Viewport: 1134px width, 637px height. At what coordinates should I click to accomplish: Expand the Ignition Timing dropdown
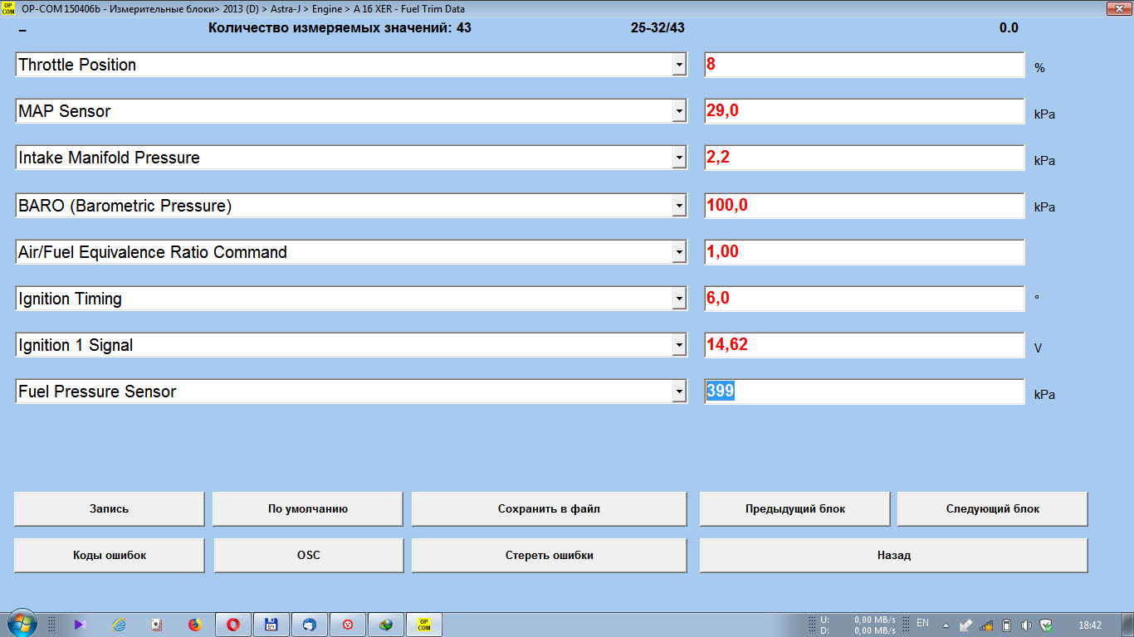pyautogui.click(x=679, y=299)
